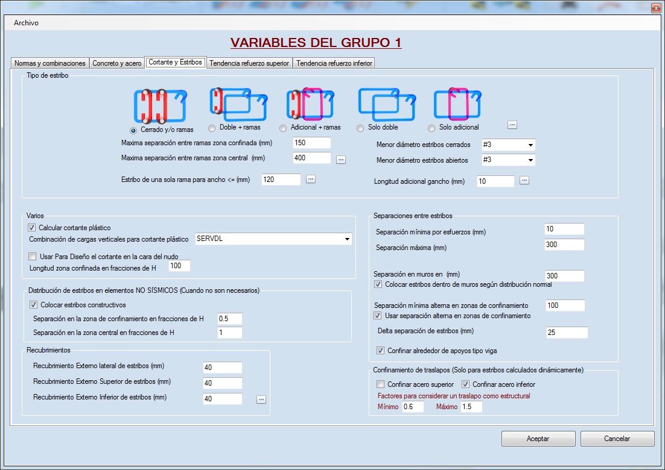
Task: Open the Archivo menu
Action: pos(26,23)
